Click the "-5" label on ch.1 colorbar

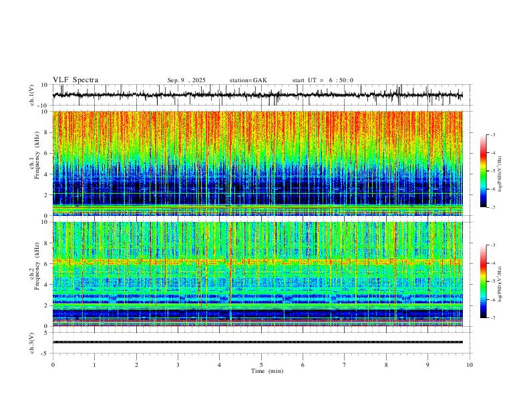tap(492, 171)
